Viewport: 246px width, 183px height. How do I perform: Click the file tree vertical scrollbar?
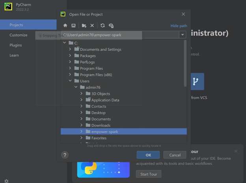click(x=185, y=63)
